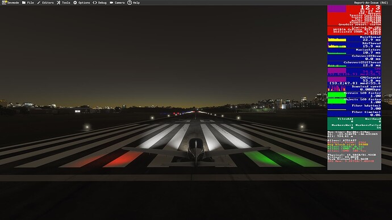Click the TilesAdd counter

[345, 120]
